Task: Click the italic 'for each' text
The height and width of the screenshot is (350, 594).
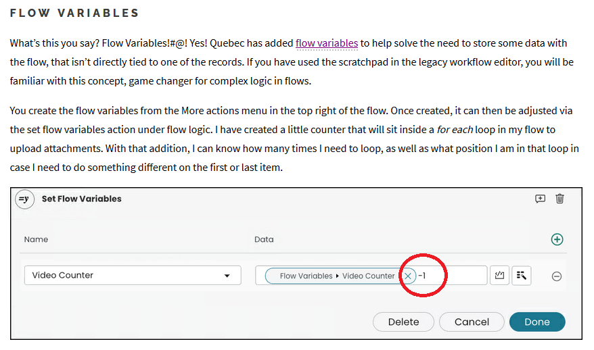Action: (455, 130)
